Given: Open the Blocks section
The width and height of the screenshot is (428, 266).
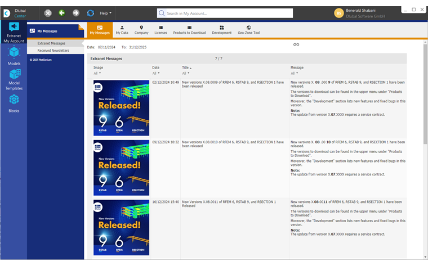Looking at the screenshot, I should (14, 103).
